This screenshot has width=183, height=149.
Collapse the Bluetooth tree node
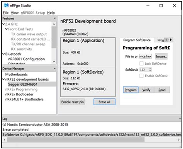point(3,54)
